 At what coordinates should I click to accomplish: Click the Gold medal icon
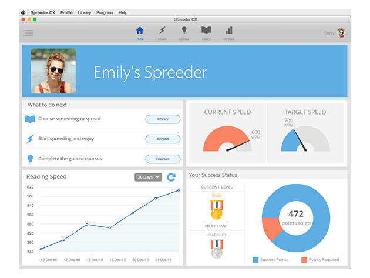217,210
